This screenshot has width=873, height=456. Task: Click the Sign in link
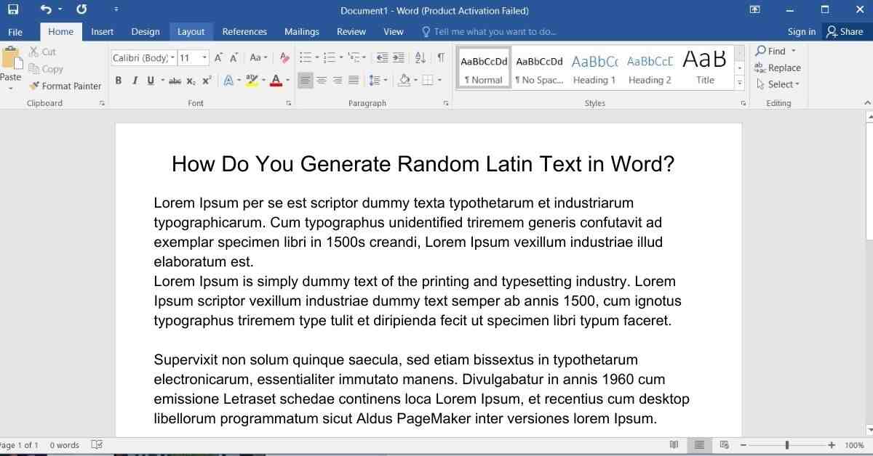coord(801,32)
